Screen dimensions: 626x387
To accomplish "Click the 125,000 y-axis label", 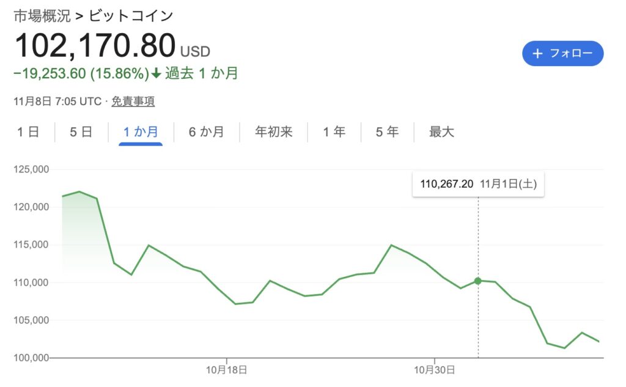I will [x=31, y=169].
